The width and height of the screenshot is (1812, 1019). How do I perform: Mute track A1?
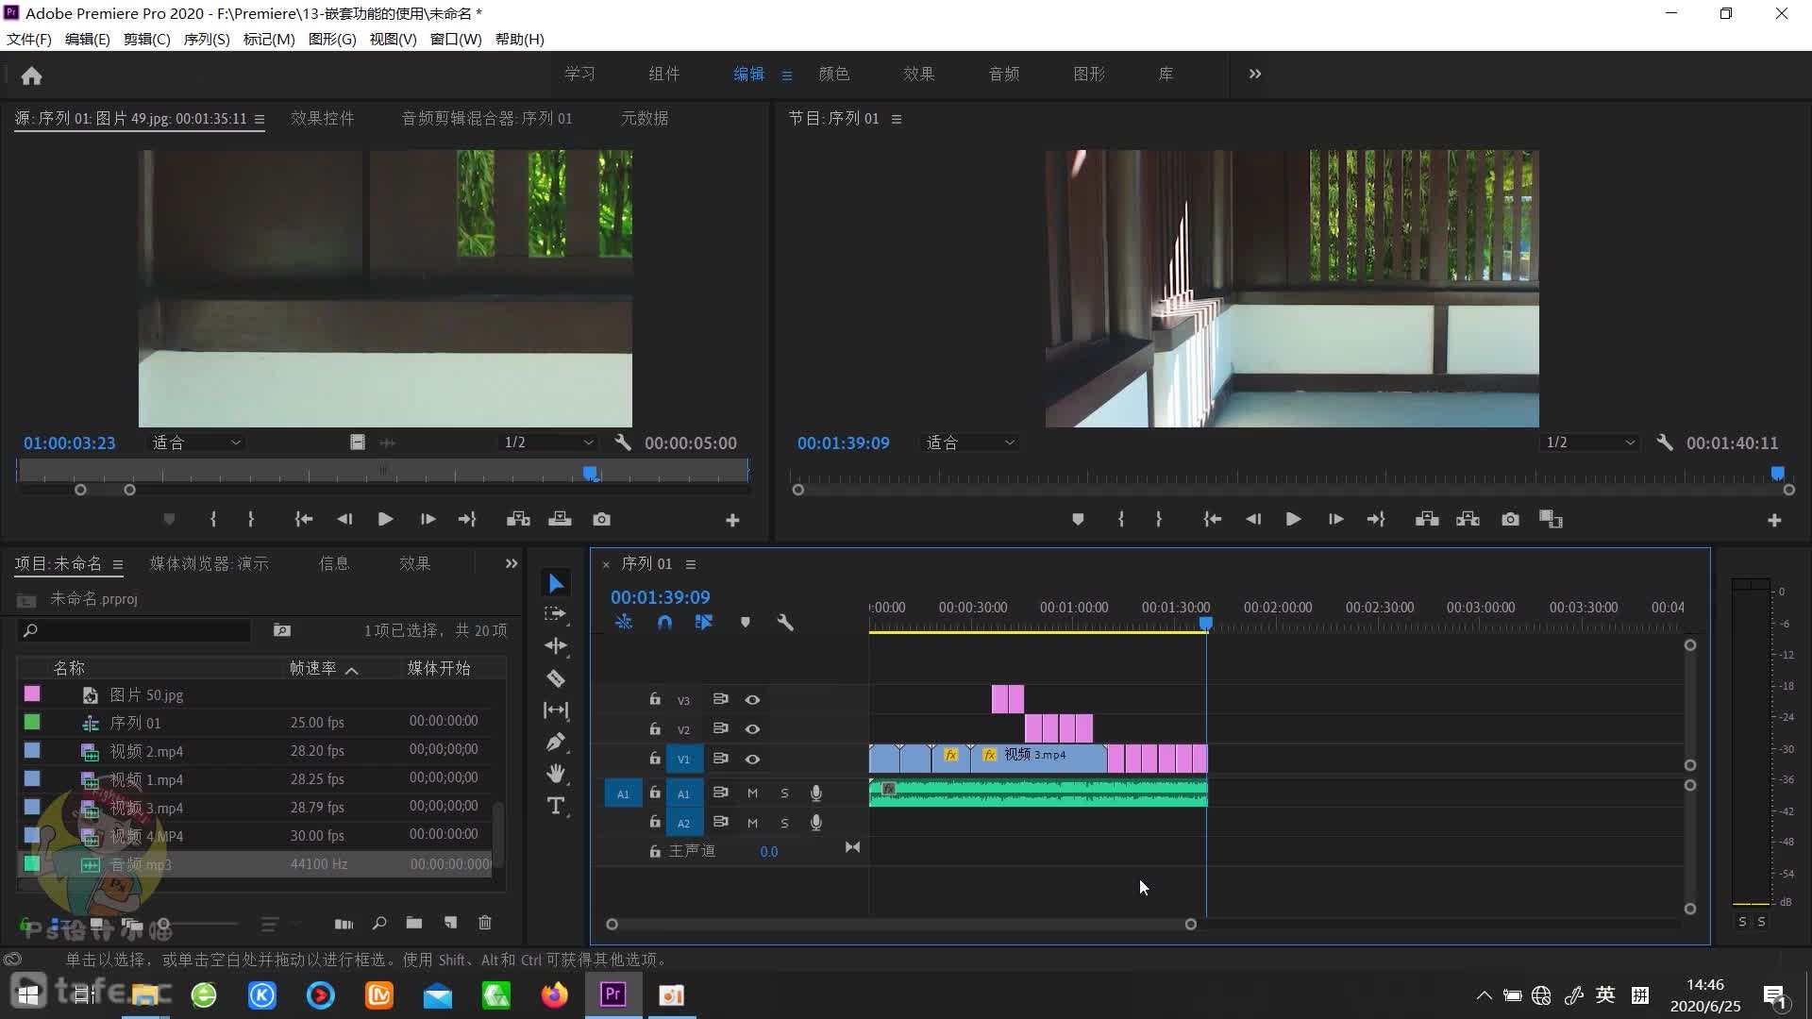coord(752,793)
